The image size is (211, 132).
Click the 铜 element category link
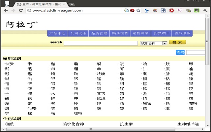145,79
